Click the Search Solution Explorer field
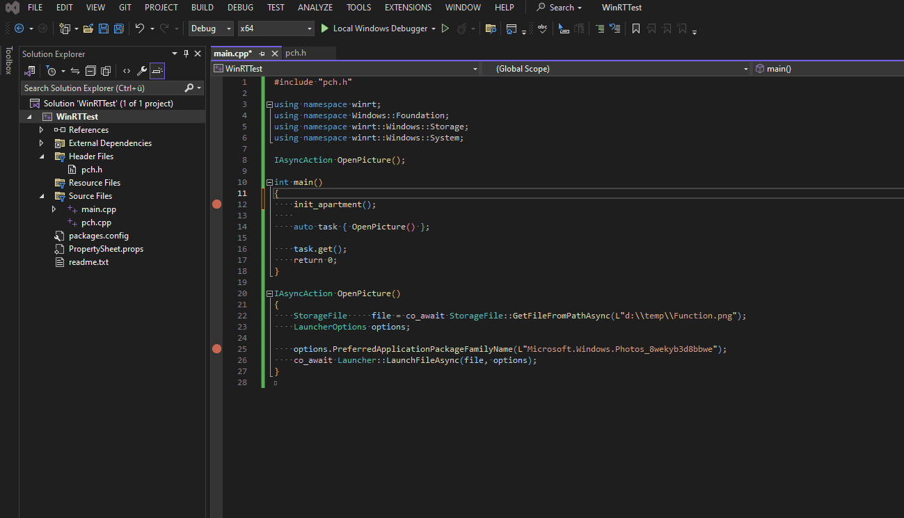The height and width of the screenshot is (518, 904). 104,88
